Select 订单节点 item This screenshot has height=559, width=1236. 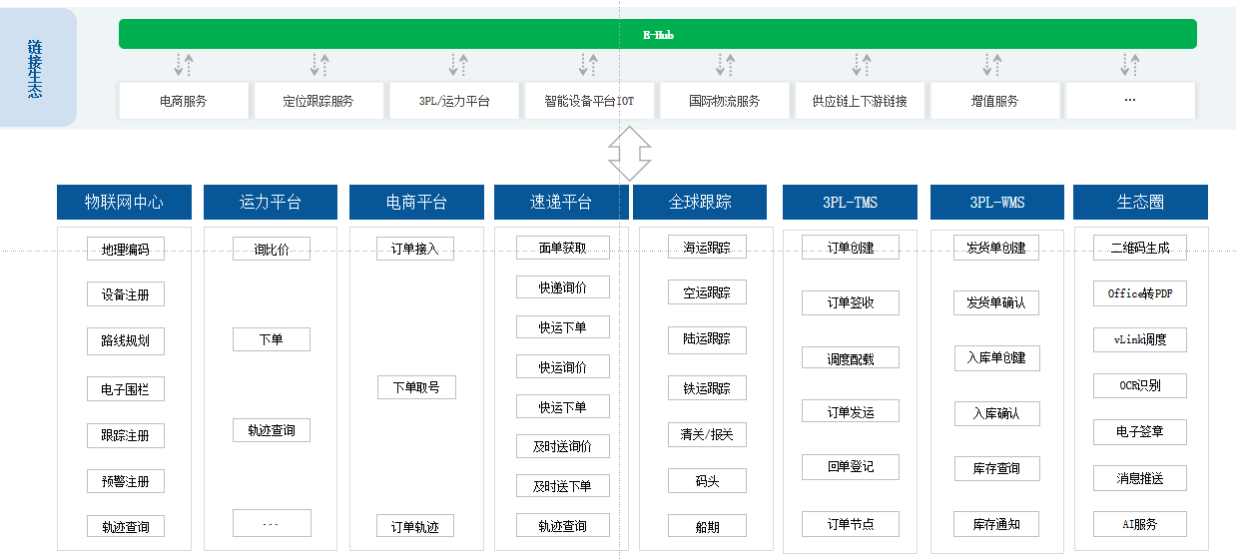tap(851, 524)
